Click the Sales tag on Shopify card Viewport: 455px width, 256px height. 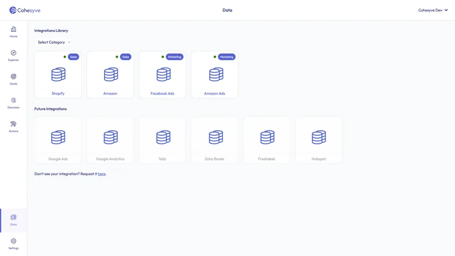73,57
